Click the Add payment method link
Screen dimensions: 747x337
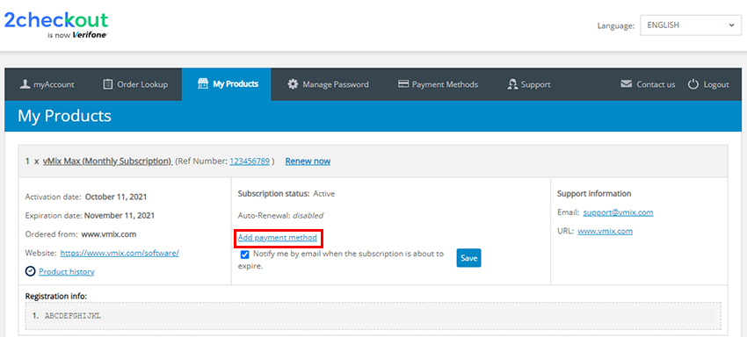point(277,238)
